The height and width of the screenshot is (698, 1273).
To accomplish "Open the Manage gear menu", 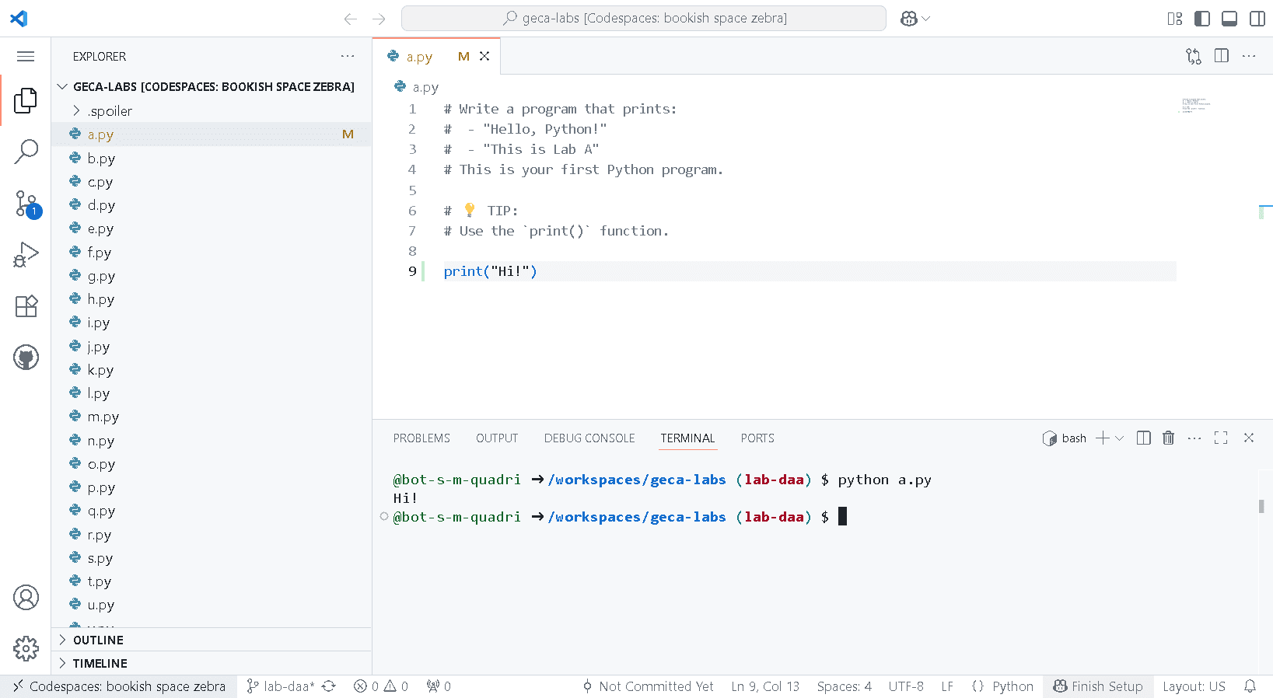I will click(26, 648).
